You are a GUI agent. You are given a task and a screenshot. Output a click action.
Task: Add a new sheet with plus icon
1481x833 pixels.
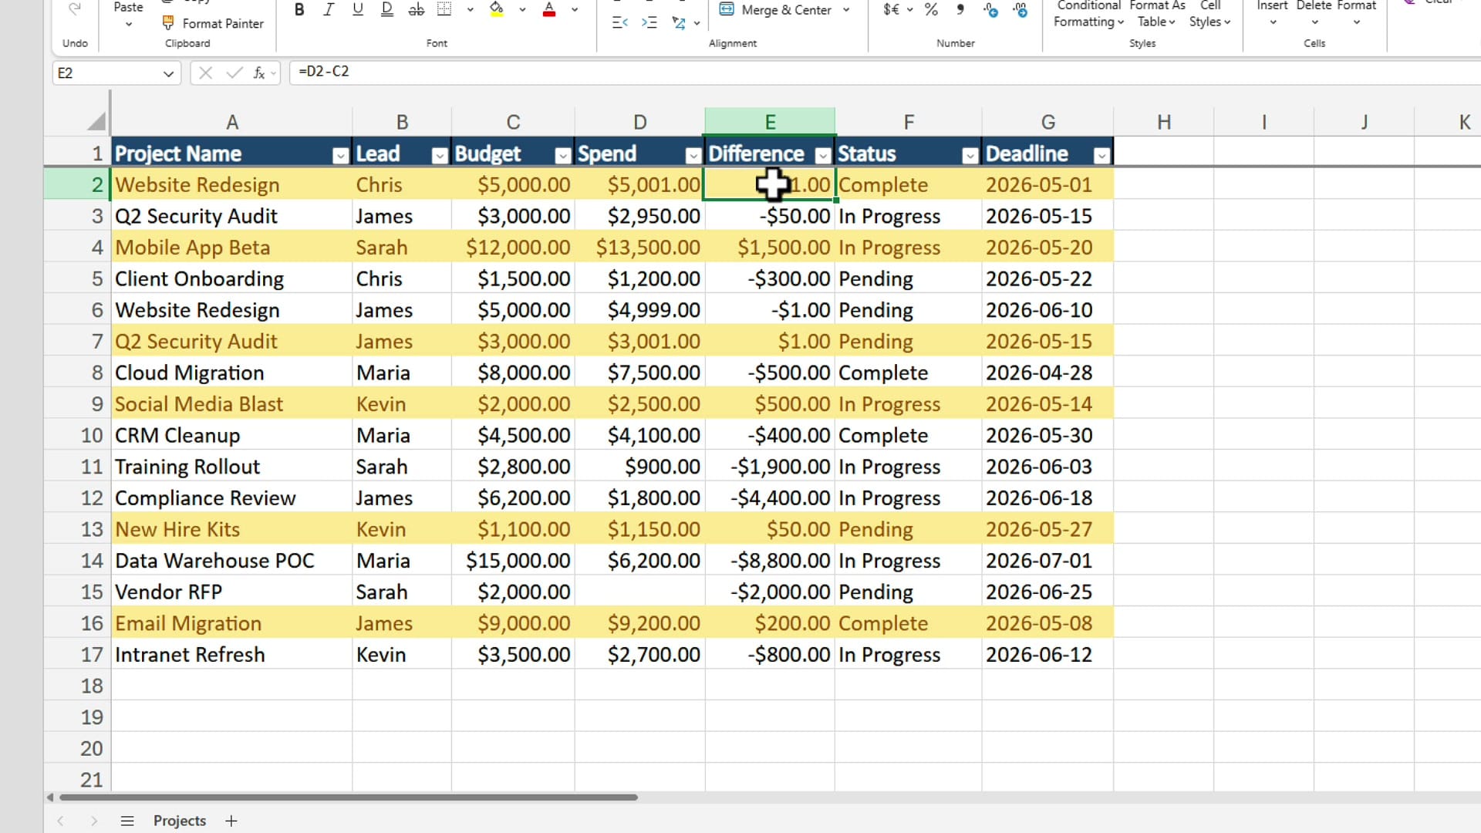click(231, 821)
